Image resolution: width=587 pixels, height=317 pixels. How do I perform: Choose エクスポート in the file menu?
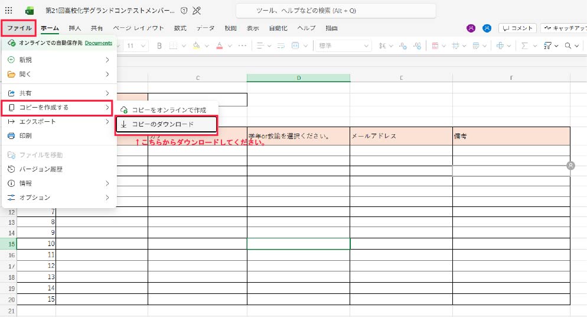tap(59, 121)
